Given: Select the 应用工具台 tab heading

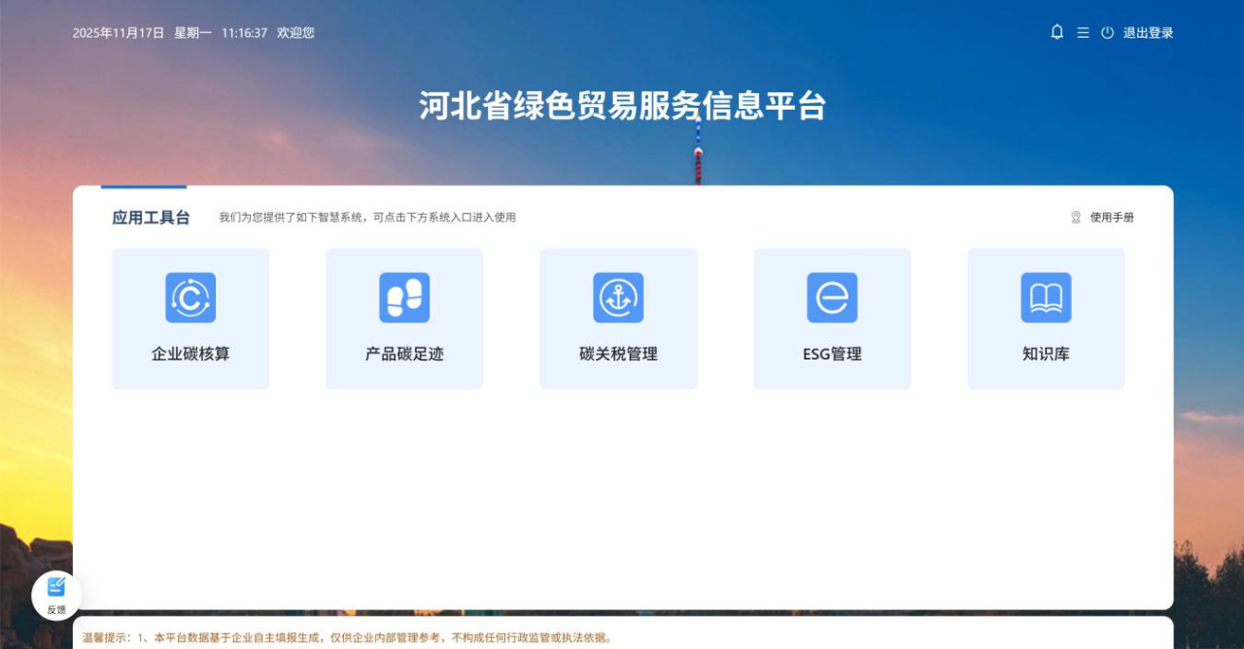Looking at the screenshot, I should (151, 218).
